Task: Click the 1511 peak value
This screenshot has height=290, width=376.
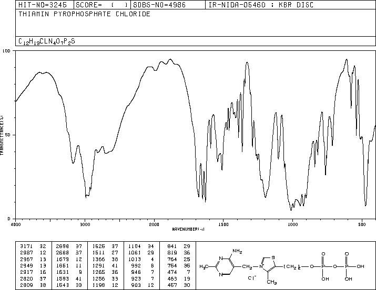Action: (x=99, y=253)
